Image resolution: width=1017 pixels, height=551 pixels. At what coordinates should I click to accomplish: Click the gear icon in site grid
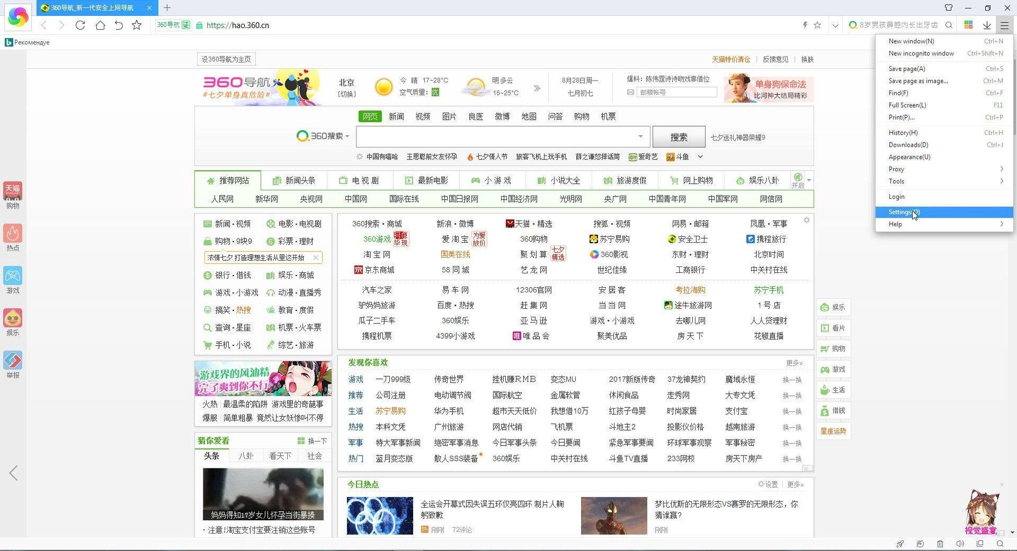tap(806, 220)
